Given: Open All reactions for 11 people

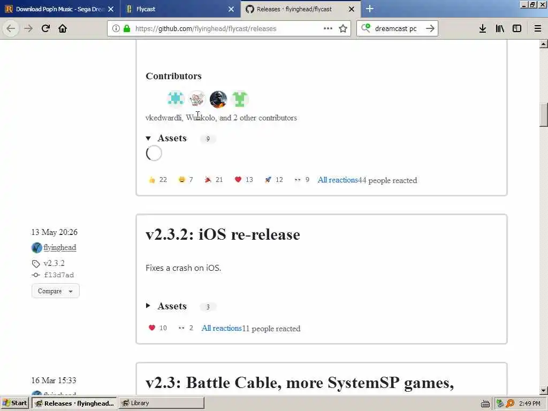Looking at the screenshot, I should 222,328.
